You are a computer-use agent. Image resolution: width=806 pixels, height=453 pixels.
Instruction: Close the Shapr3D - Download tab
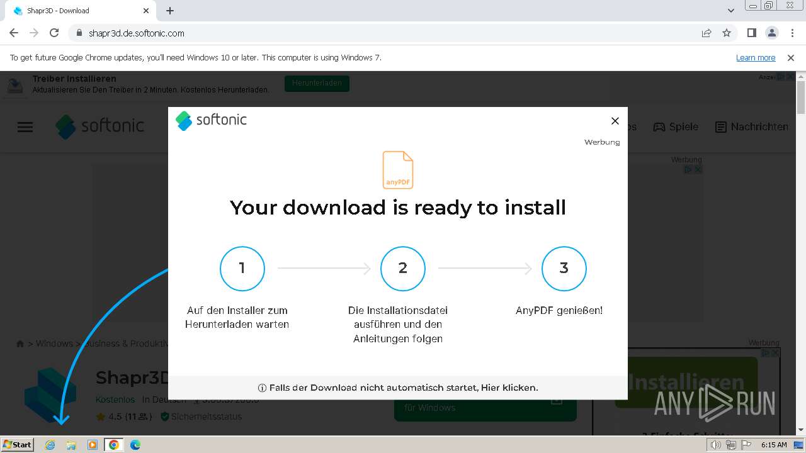[x=146, y=11]
